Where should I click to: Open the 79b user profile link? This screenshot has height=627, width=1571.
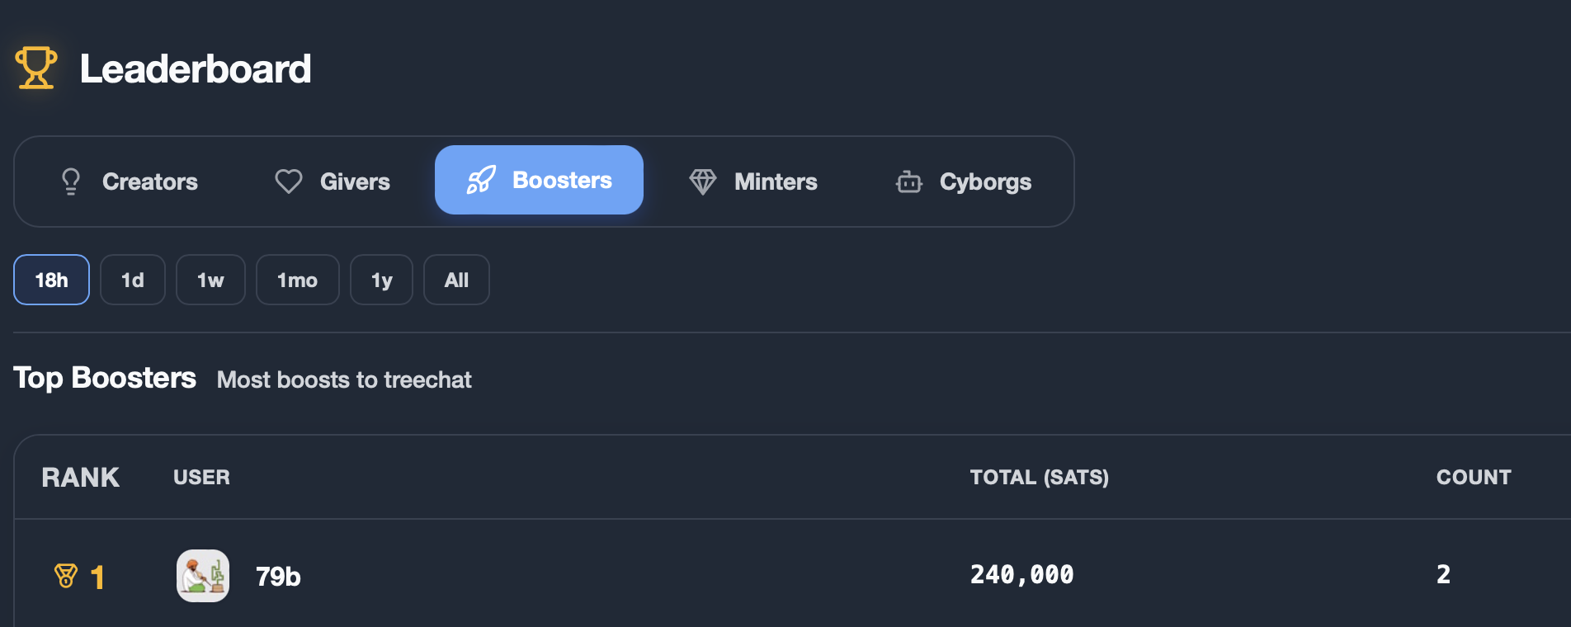pos(278,576)
